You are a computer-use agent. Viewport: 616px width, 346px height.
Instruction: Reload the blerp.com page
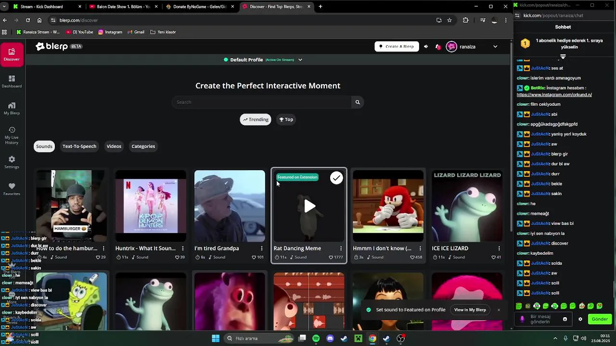(28, 20)
